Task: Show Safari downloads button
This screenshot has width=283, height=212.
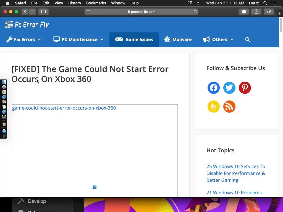Action: 244,12
